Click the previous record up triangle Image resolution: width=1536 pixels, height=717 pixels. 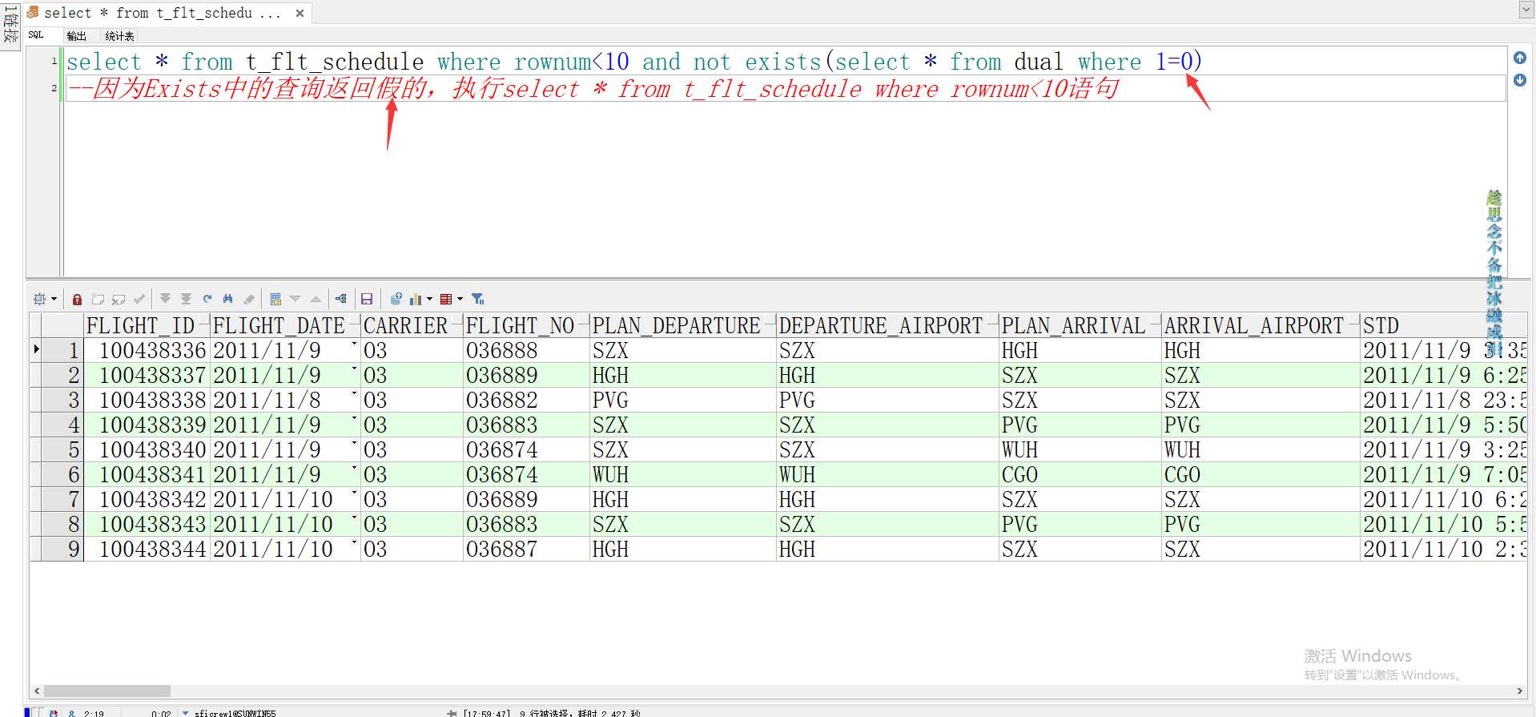(x=316, y=299)
